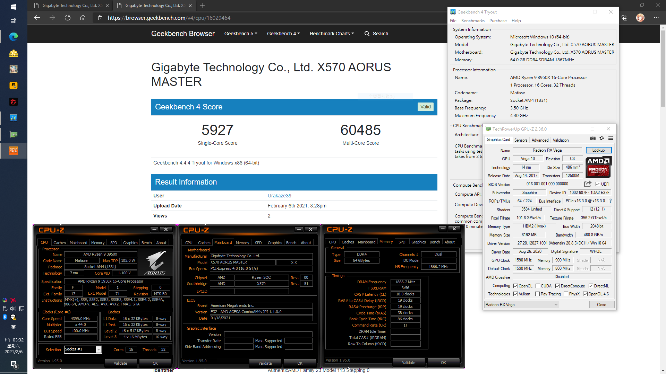The height and width of the screenshot is (374, 666).
Task: Click the site lock icon in address bar
Action: [x=100, y=18]
